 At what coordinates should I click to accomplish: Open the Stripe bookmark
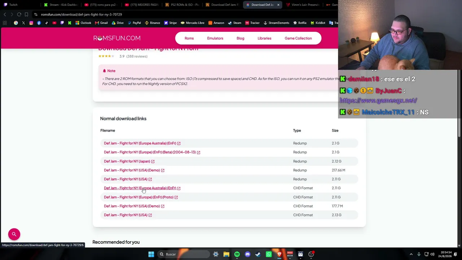click(x=170, y=23)
